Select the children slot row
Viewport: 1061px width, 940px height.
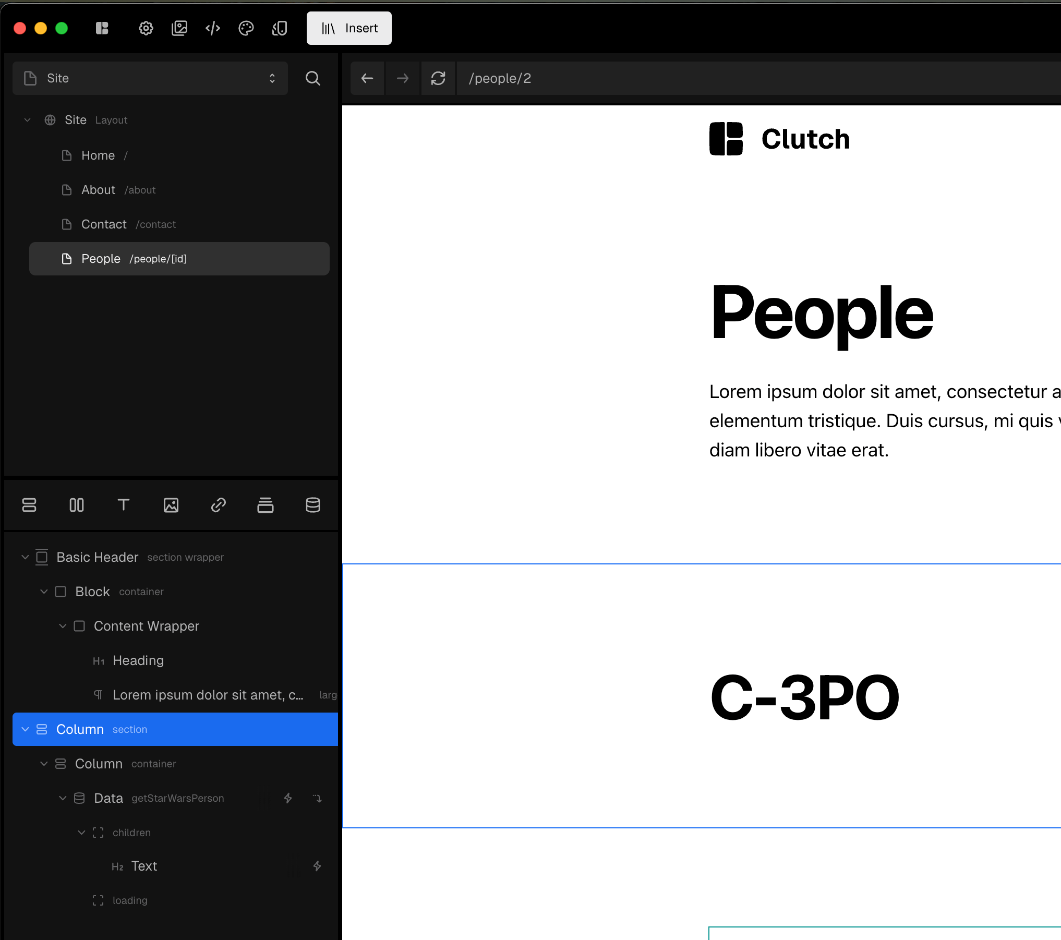point(175,833)
